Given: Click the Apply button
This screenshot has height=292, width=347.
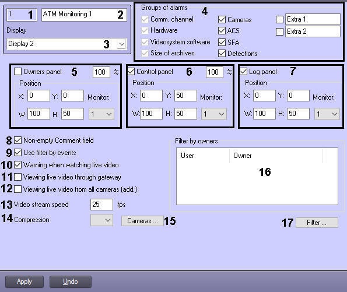Looking at the screenshot, I should 24,282.
